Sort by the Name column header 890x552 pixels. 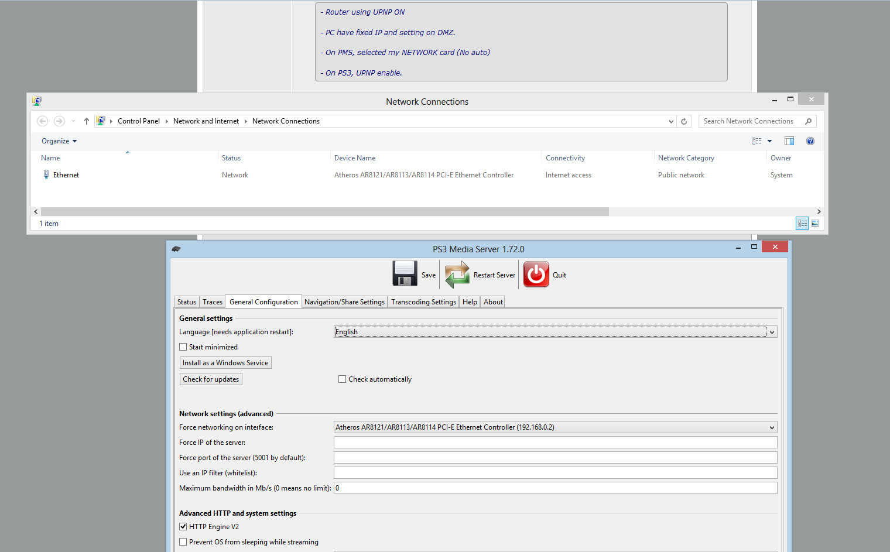click(x=50, y=158)
